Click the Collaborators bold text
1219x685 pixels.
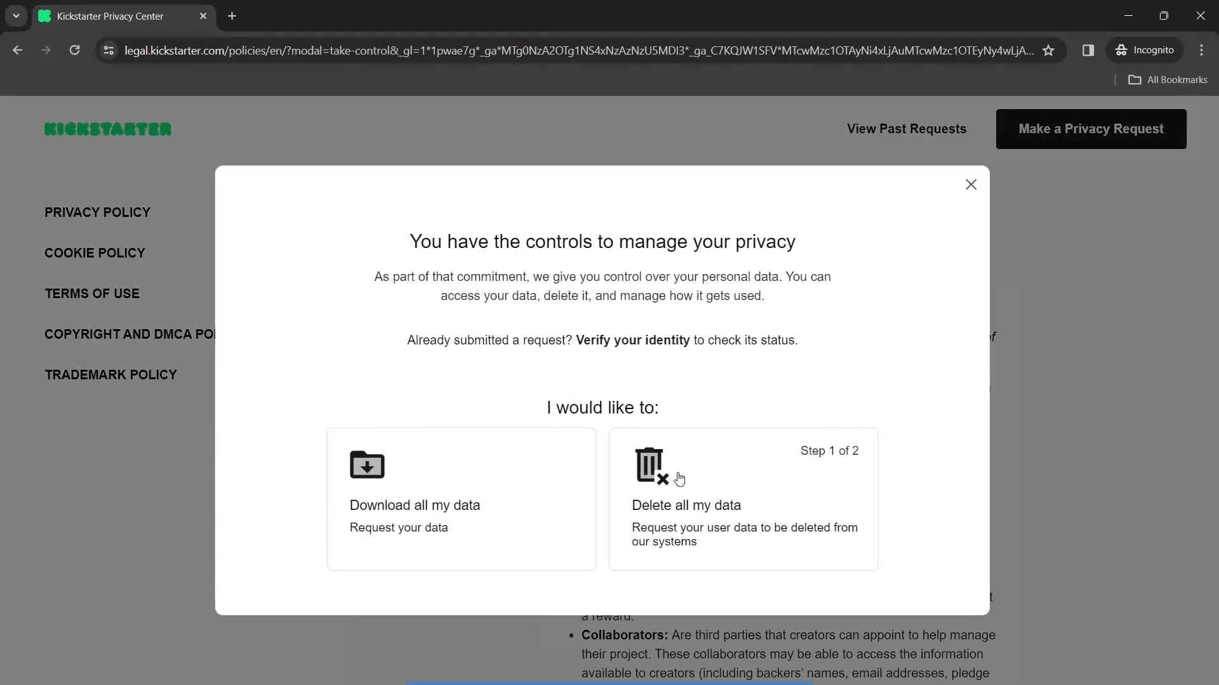coord(624,636)
